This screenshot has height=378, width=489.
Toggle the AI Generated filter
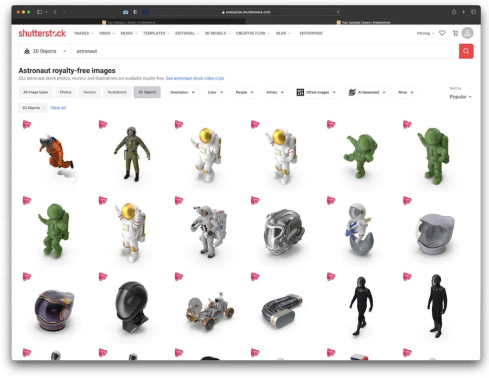click(367, 92)
